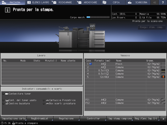Click the Controller button

(x=93, y=119)
